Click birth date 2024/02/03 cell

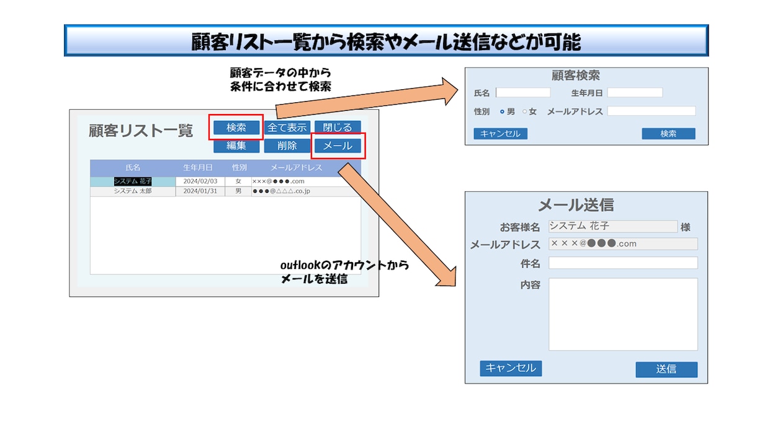200,182
